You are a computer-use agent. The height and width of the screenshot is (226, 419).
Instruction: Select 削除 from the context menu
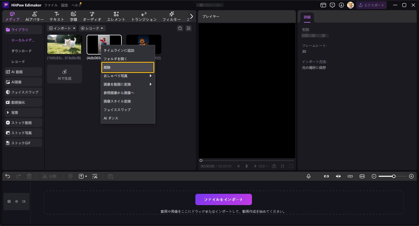point(127,67)
